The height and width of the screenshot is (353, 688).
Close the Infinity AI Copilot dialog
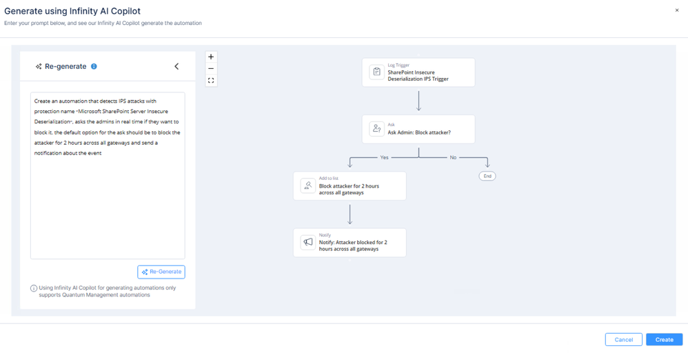pyautogui.click(x=676, y=10)
